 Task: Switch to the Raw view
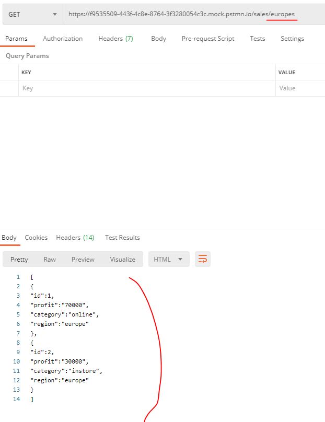[50, 260]
